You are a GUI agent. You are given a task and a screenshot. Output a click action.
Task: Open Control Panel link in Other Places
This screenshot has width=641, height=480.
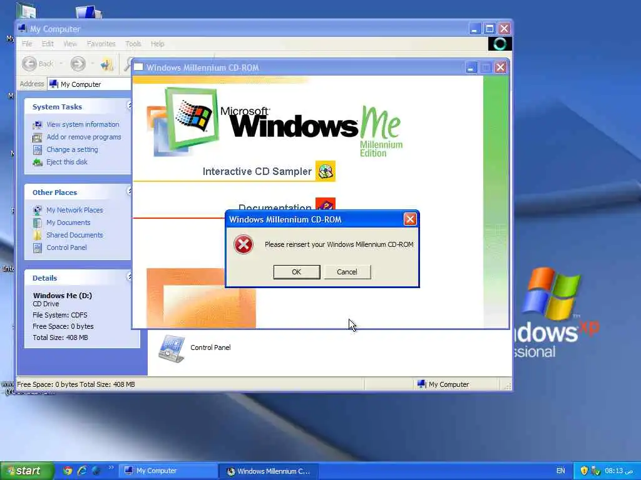point(66,247)
